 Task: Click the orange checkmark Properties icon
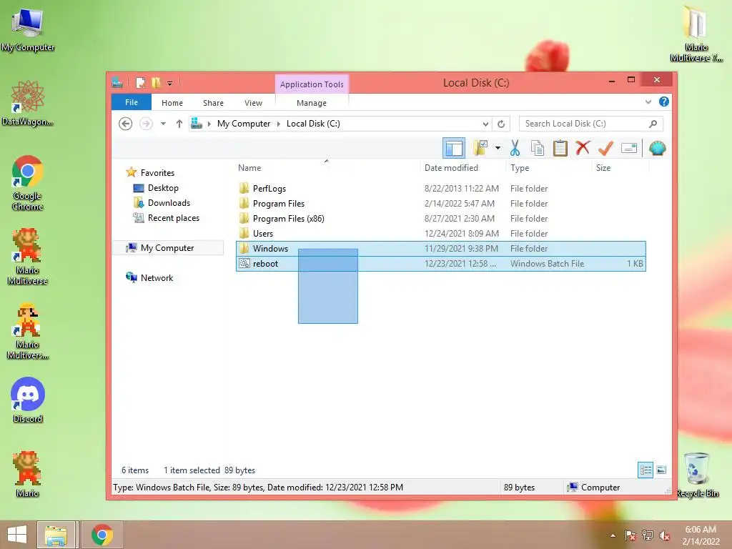(605, 149)
